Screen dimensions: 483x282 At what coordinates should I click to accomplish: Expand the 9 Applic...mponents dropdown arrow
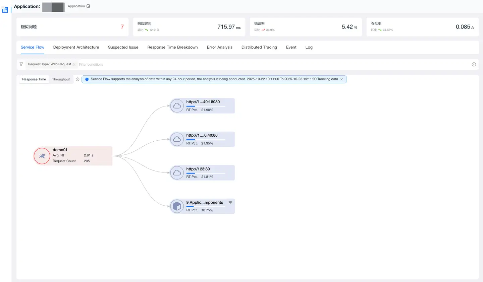pyautogui.click(x=230, y=202)
